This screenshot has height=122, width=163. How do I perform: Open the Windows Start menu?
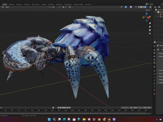click(49, 119)
